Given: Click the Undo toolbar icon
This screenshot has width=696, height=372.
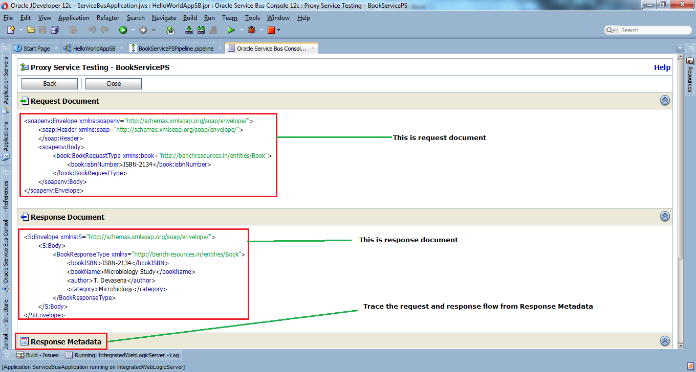Looking at the screenshot, I should coord(92,30).
